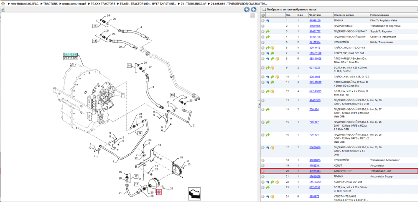Open 'земледельческий' breadcrumb level
Viewport: 418px width, 202px height.
pyautogui.click(x=74, y=4)
